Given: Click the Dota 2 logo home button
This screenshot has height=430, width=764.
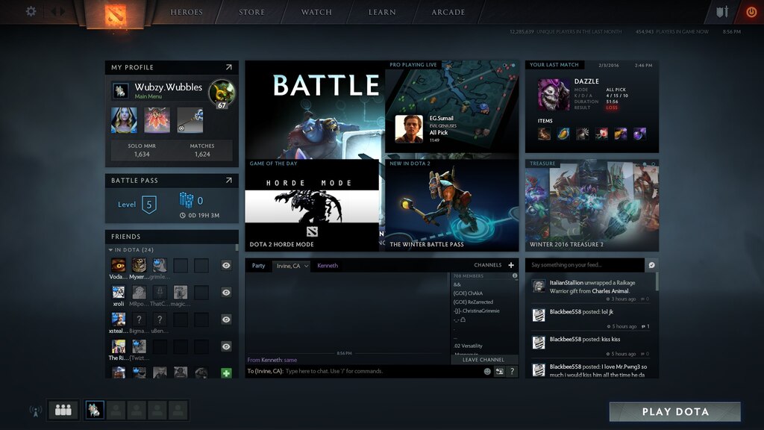Looking at the screenshot, I should 116,13.
